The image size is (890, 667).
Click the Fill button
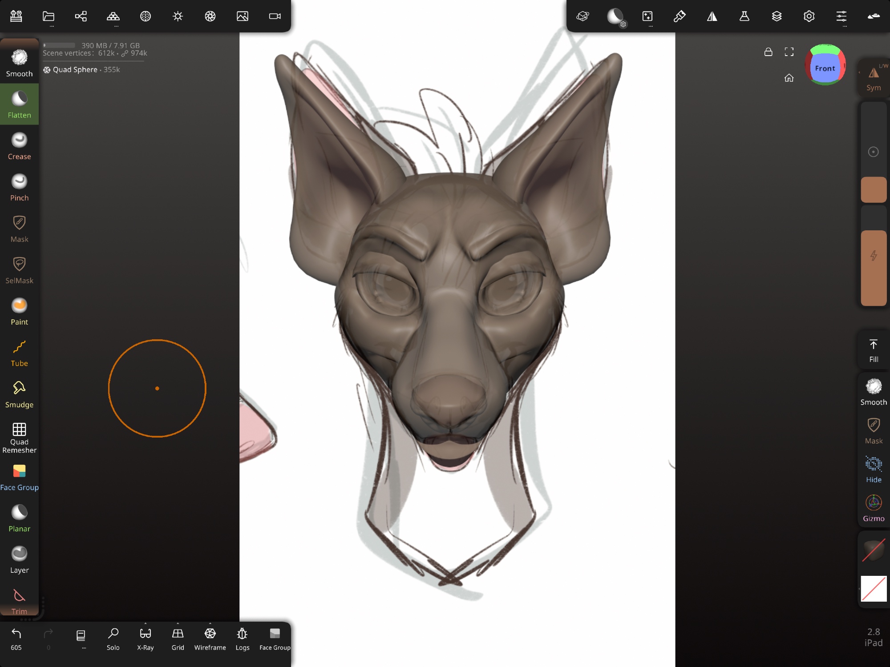coord(873,350)
